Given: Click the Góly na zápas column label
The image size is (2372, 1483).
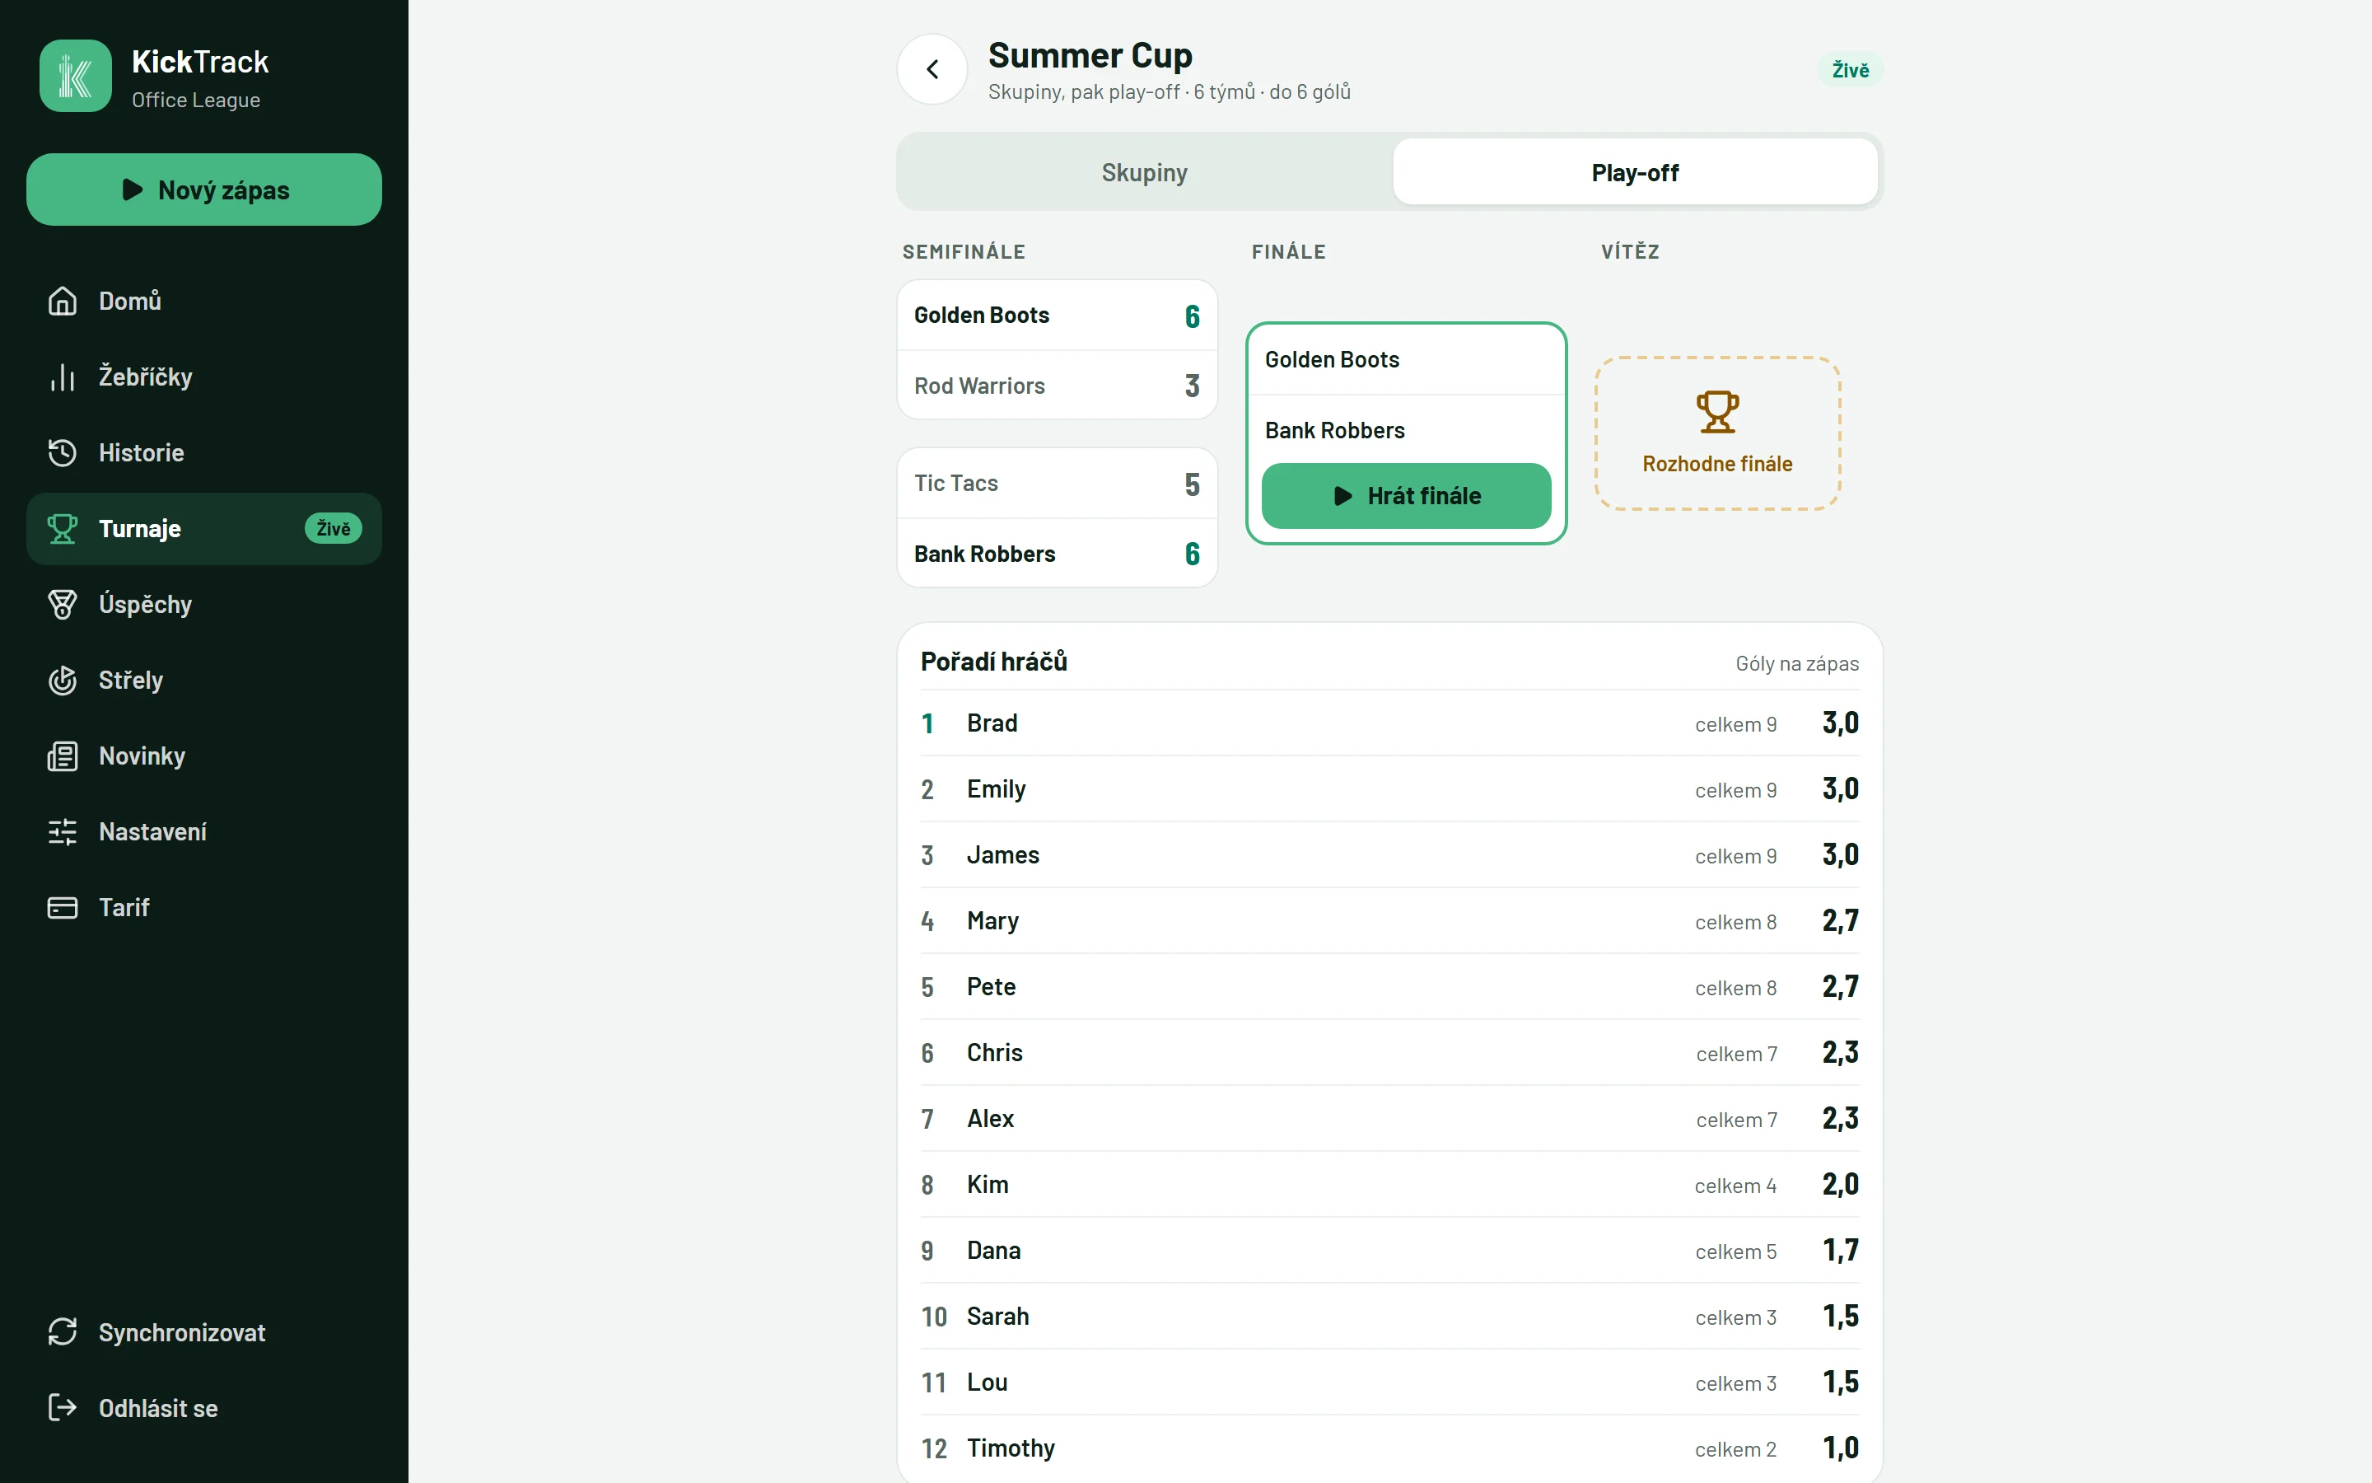Looking at the screenshot, I should (1796, 664).
